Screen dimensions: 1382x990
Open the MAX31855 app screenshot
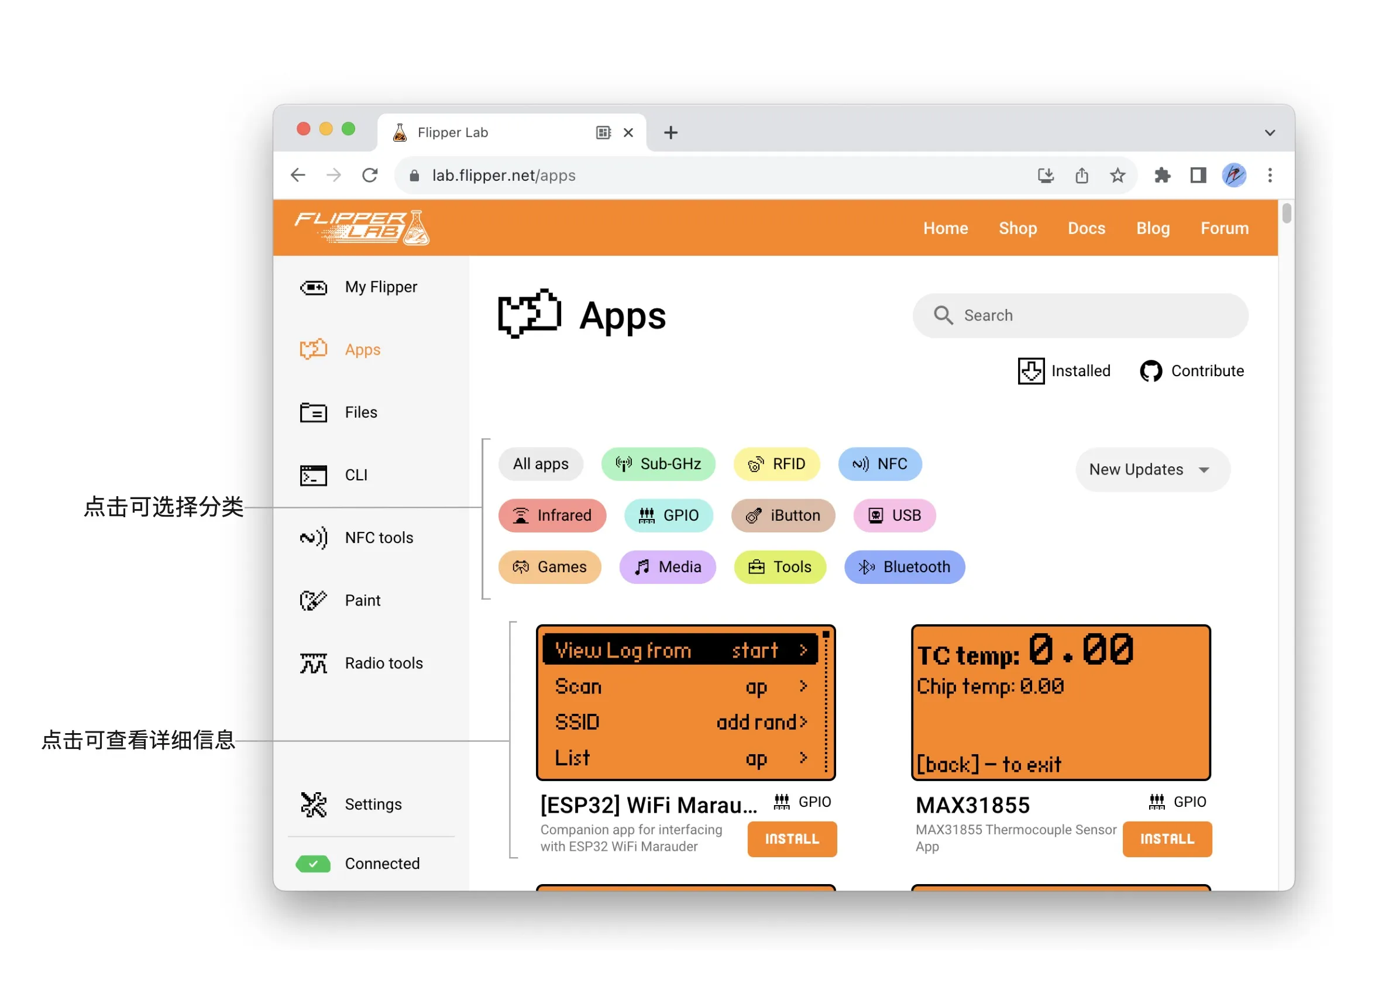coord(1061,703)
